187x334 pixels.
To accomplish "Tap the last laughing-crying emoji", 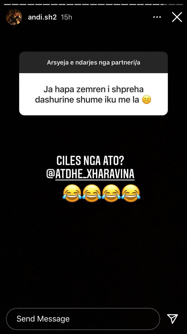I will [x=131, y=193].
